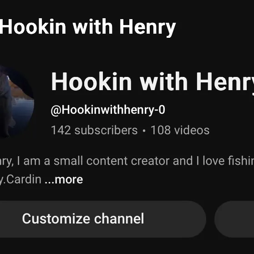The height and width of the screenshot is (254, 254).
Task: Click the 142 subscribers count
Action: [x=94, y=130]
